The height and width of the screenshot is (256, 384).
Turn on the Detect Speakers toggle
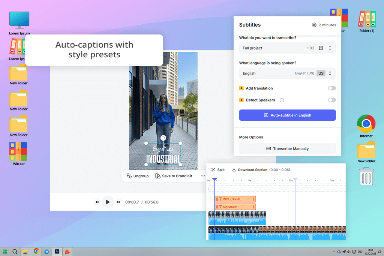click(331, 100)
